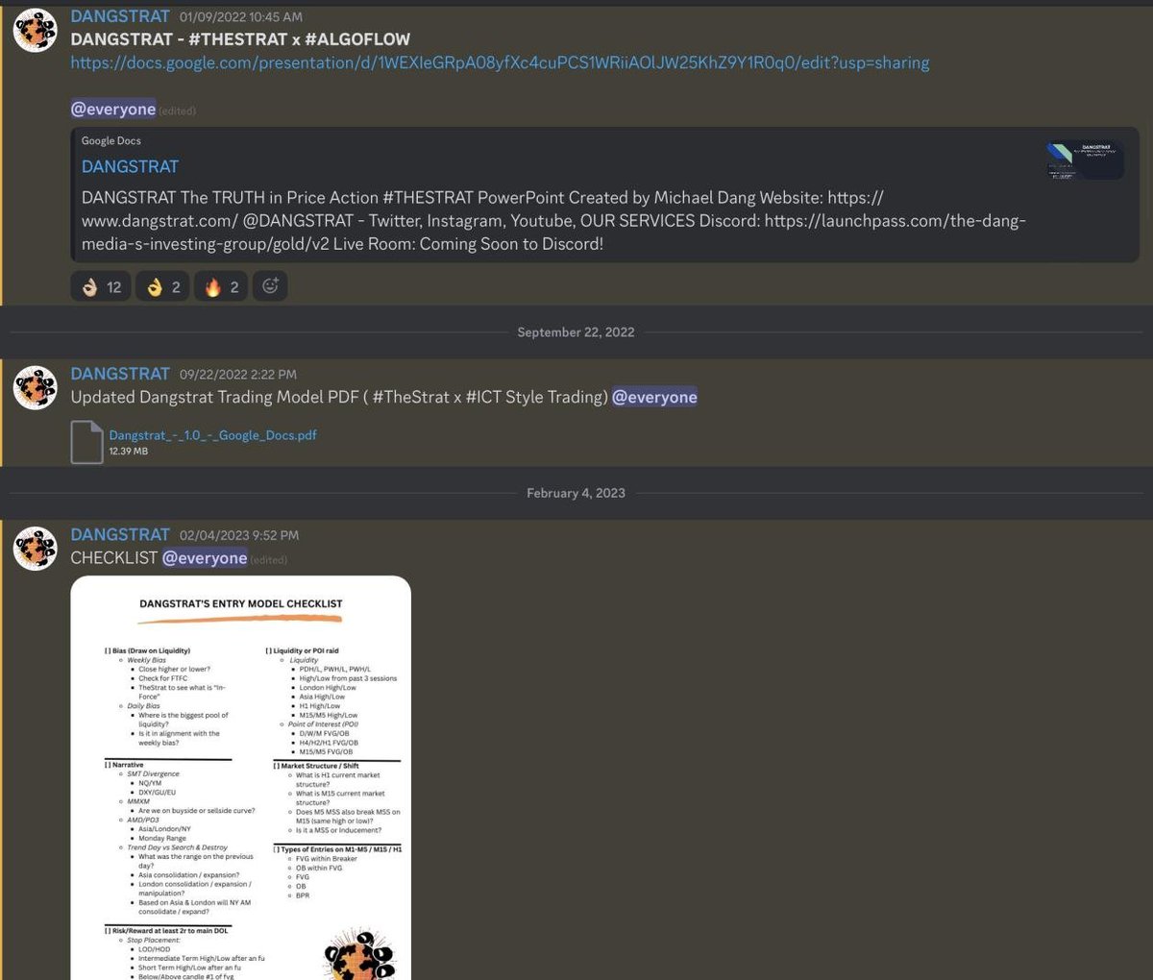The height and width of the screenshot is (980, 1153).
Task: Open the add reaction smiley button
Action: pyautogui.click(x=270, y=286)
